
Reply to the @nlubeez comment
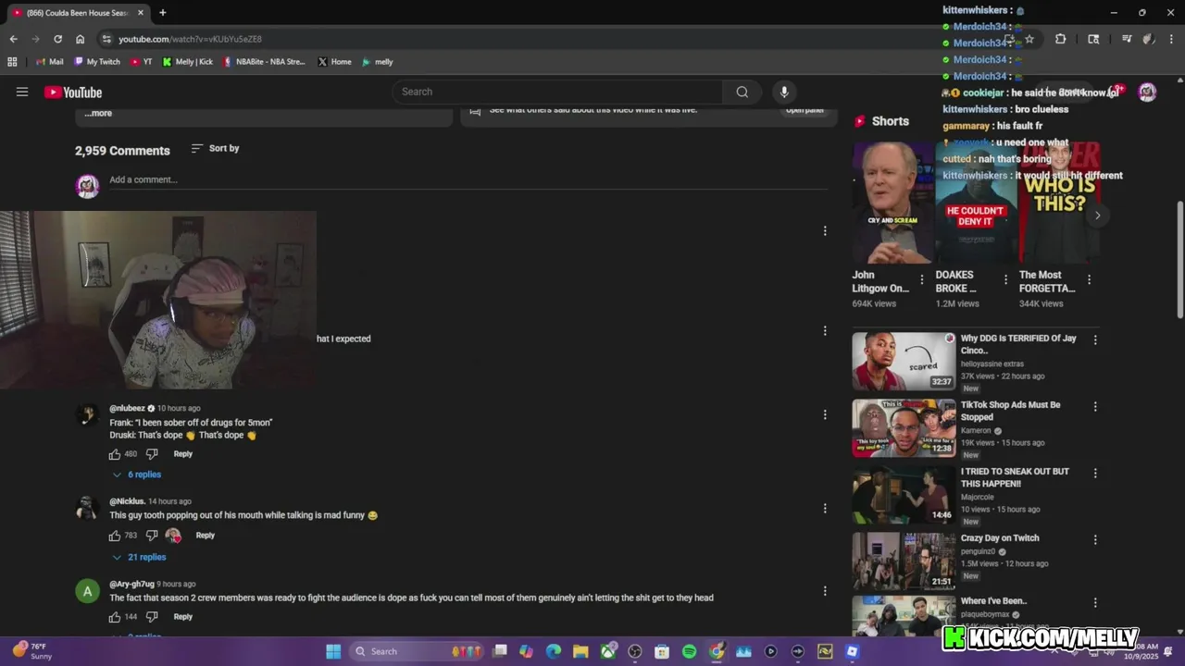(183, 454)
